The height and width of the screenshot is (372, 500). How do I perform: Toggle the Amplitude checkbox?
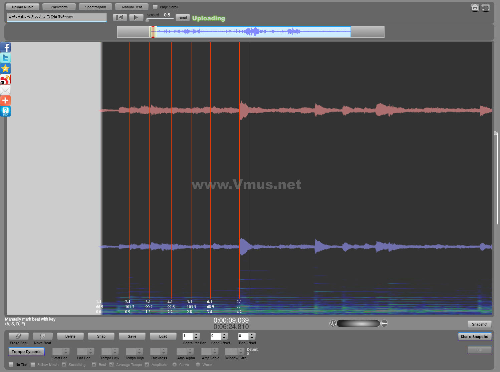[x=147, y=365]
